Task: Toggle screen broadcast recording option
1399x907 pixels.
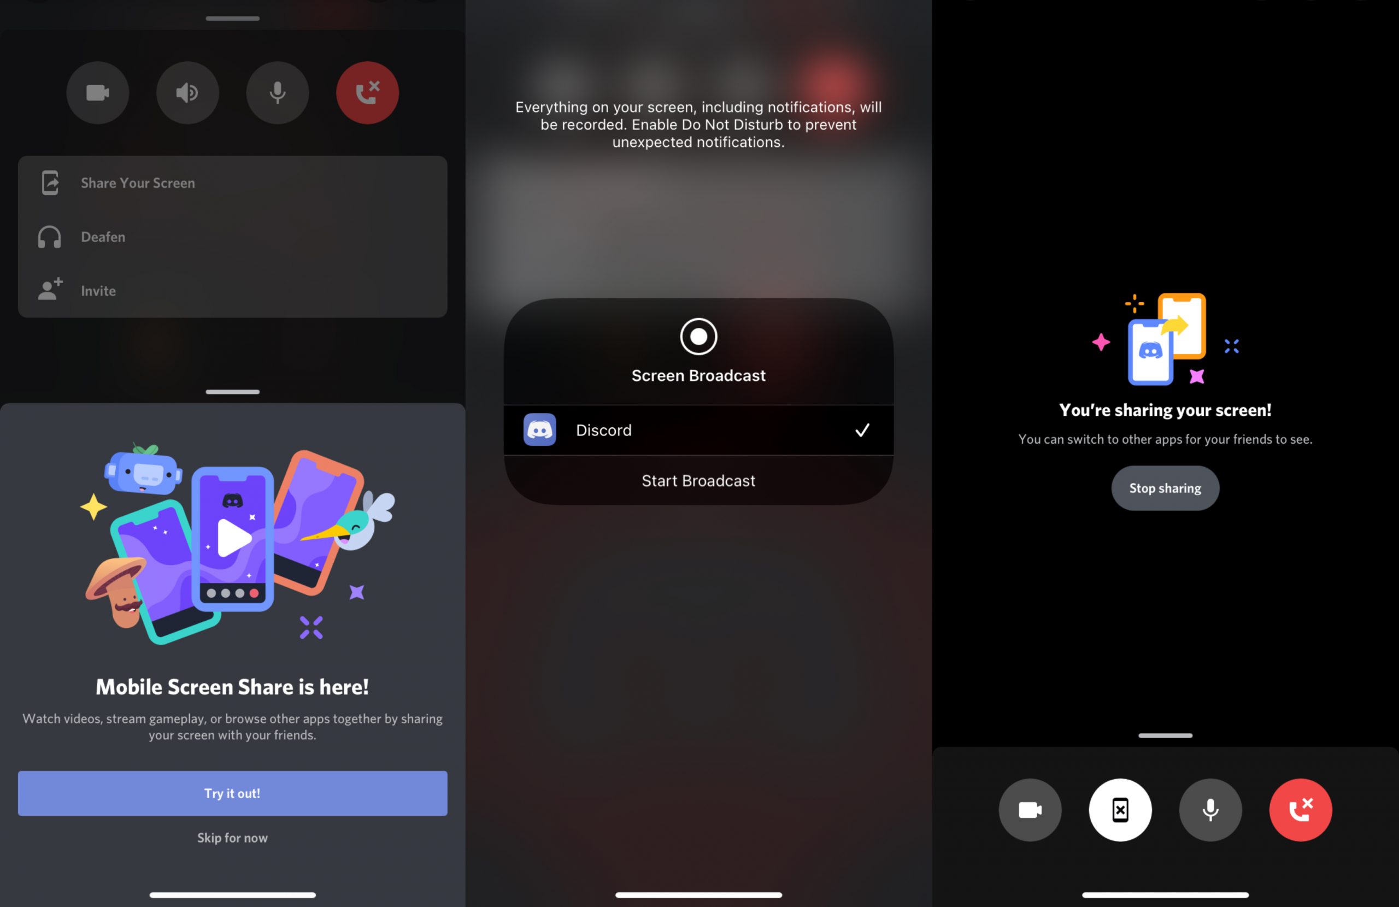Action: pos(697,337)
